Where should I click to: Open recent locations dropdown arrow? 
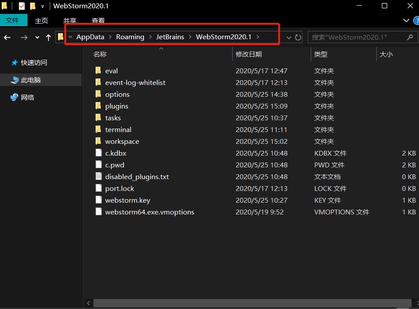pyautogui.click(x=37, y=38)
